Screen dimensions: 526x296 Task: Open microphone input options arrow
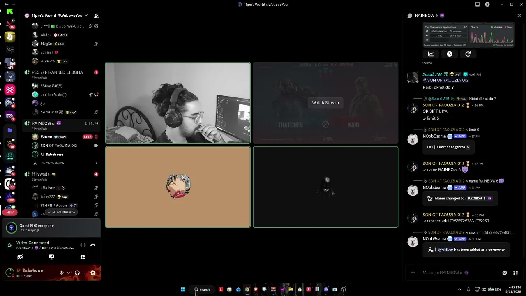pos(69,273)
